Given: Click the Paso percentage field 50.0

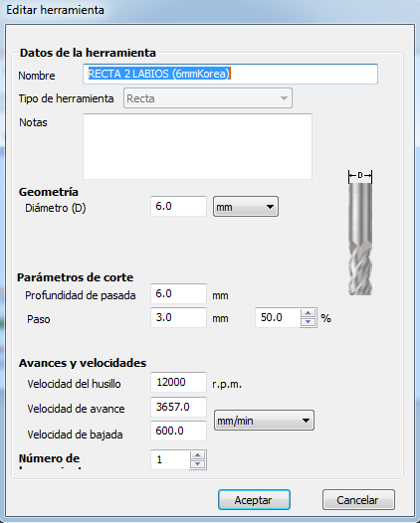Looking at the screenshot, I should 278,317.
